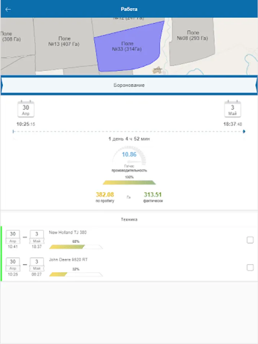
Task: Click the duration 1 день 4 ч 52 мин
Action: pyautogui.click(x=129, y=139)
